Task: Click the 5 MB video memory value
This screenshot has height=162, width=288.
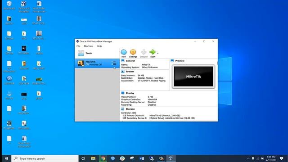Action: pos(150,97)
